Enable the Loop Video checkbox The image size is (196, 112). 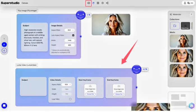70,99
